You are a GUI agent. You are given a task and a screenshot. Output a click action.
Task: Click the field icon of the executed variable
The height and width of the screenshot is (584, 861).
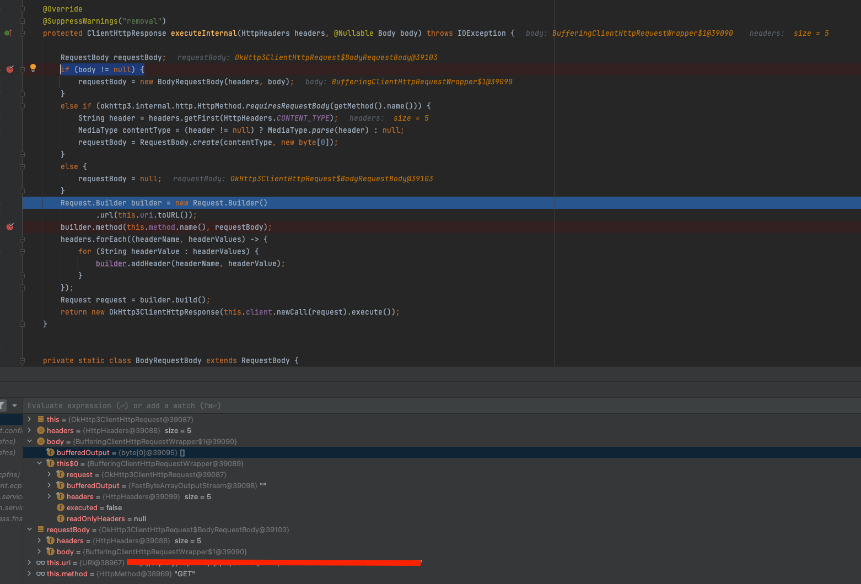tap(61, 507)
